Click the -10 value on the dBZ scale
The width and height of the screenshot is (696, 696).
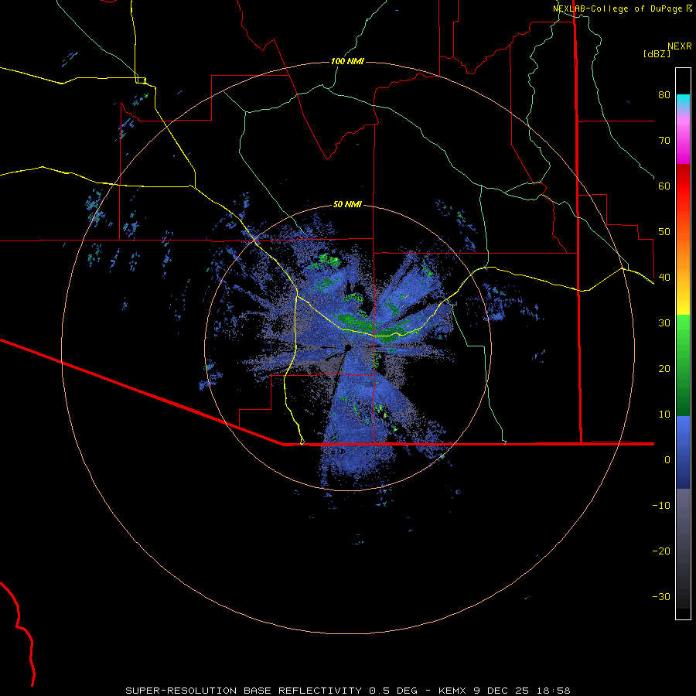click(x=661, y=506)
